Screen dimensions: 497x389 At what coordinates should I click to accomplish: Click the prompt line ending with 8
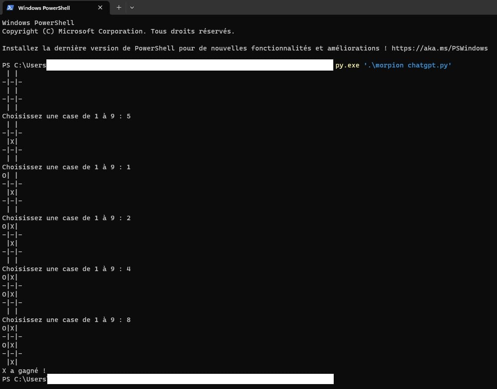pos(66,320)
